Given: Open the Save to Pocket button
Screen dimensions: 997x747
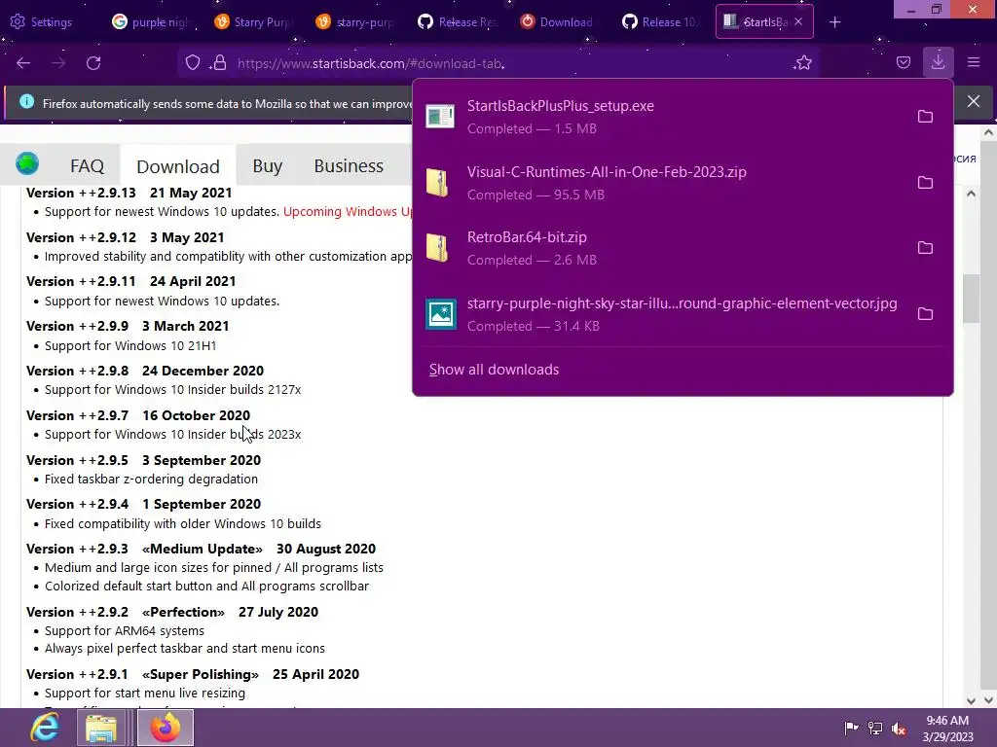Looking at the screenshot, I should [903, 62].
